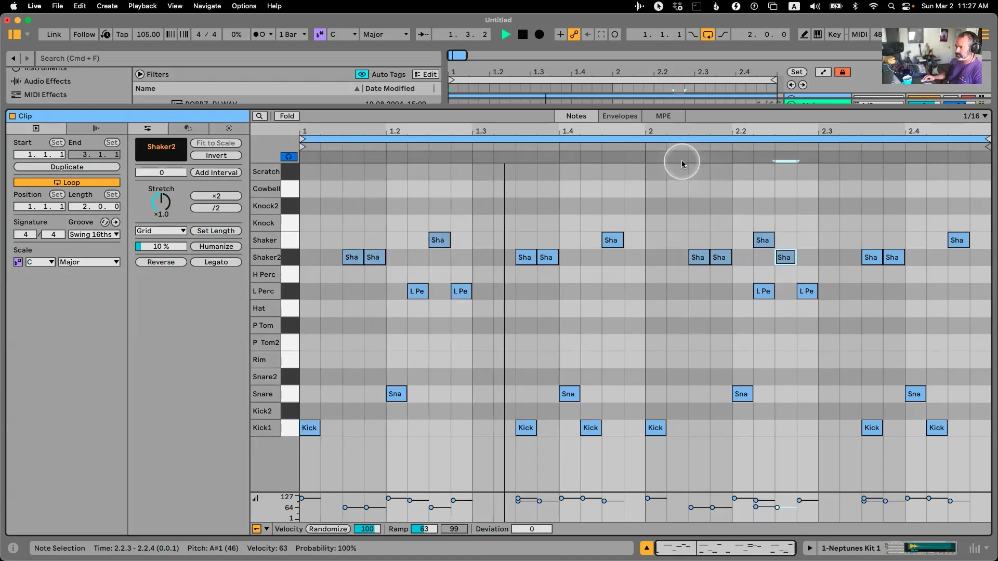Click the Humanize button
Screen dimensions: 998x561
click(216, 246)
